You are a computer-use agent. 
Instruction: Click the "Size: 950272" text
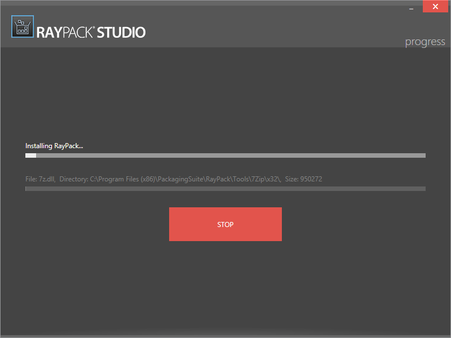point(304,179)
